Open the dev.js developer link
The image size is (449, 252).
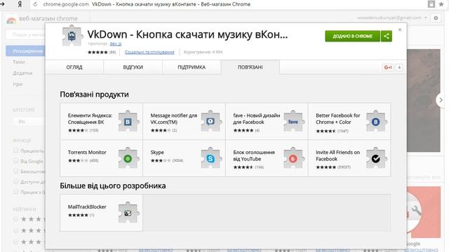coord(116,43)
